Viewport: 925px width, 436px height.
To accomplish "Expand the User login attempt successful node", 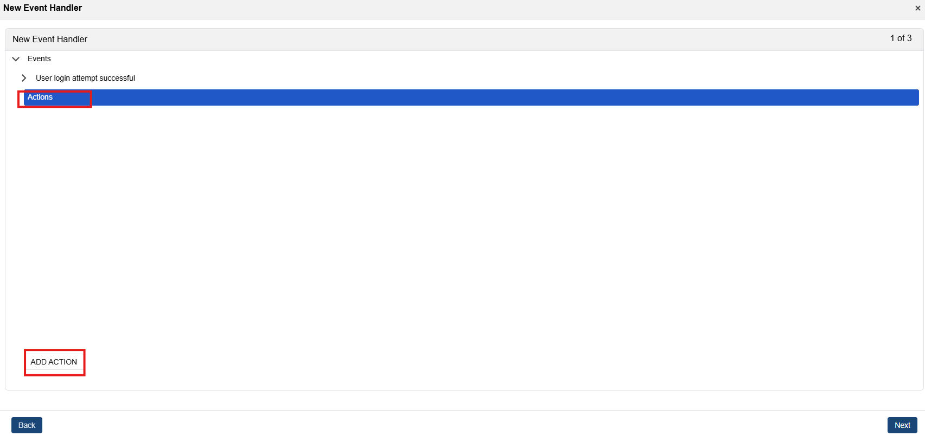I will coord(24,78).
